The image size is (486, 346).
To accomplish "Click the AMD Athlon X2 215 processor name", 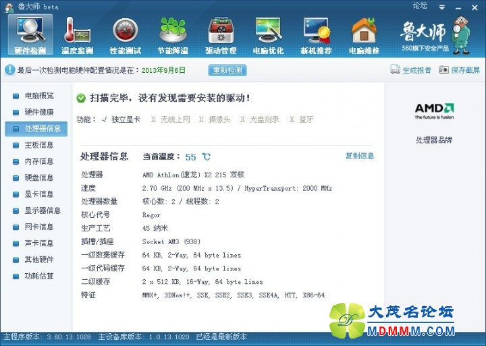I will [194, 175].
